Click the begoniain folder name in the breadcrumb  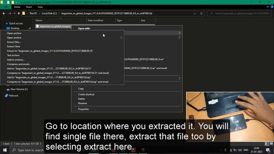pyautogui.click(x=107, y=13)
